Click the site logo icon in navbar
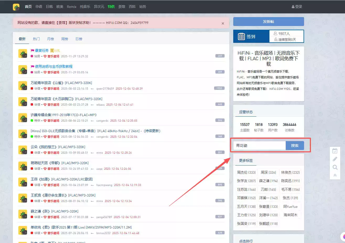 click(x=16, y=7)
